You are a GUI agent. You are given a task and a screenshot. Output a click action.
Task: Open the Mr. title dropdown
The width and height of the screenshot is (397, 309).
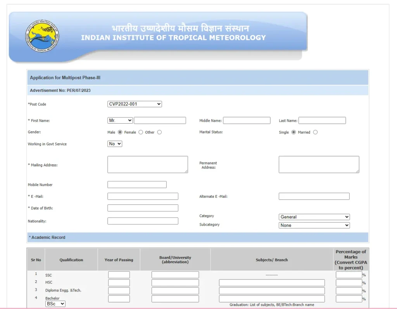(120, 121)
